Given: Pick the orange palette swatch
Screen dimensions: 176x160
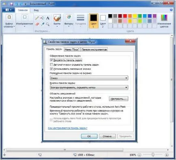Looking at the screenshot, I should click(x=130, y=16).
